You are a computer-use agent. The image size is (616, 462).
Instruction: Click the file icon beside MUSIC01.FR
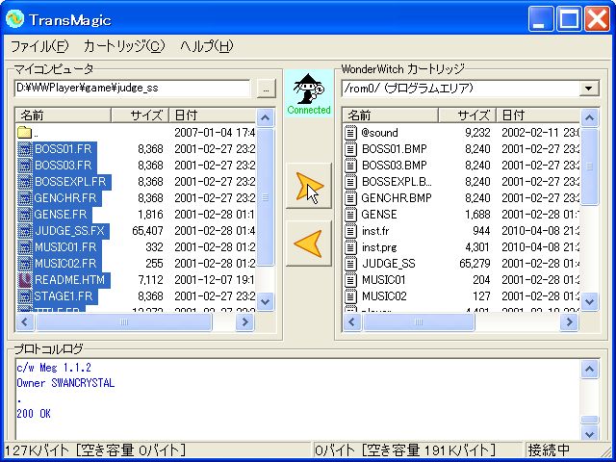click(x=25, y=247)
